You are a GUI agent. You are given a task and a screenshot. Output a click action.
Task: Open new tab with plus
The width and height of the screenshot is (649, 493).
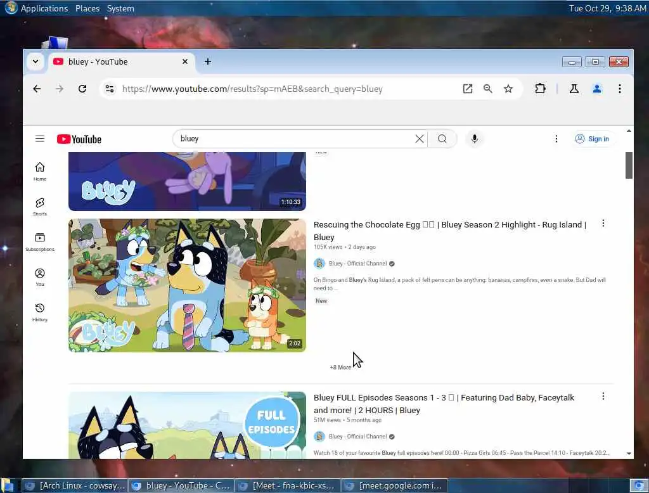[x=208, y=61]
